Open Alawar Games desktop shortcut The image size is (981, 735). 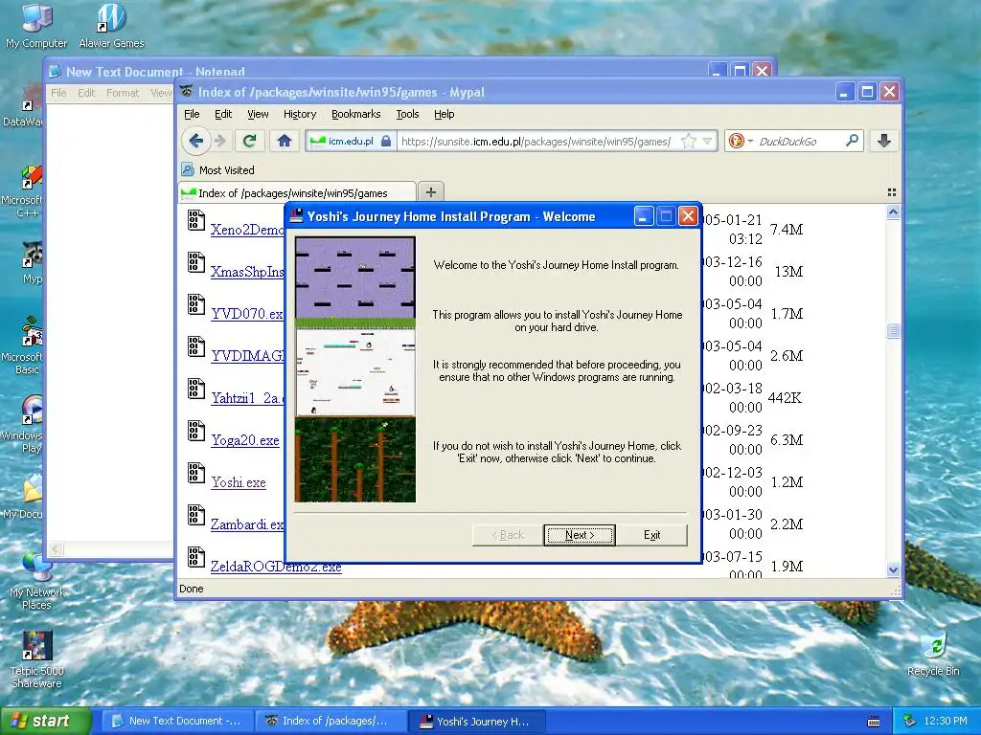(111, 26)
